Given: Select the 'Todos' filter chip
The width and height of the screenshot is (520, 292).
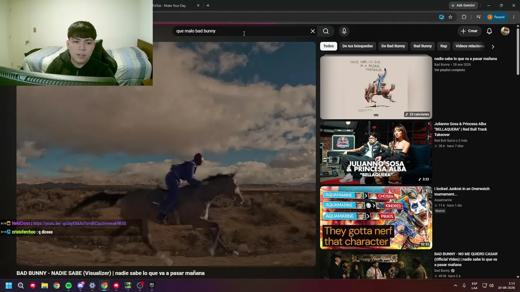Looking at the screenshot, I should click(329, 46).
